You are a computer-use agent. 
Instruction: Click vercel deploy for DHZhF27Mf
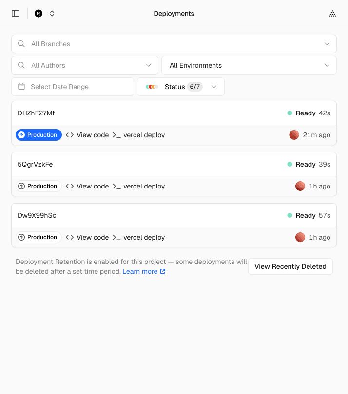point(144,135)
